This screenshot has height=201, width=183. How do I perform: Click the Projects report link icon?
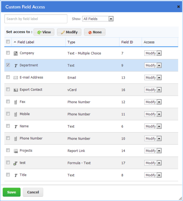16,151
